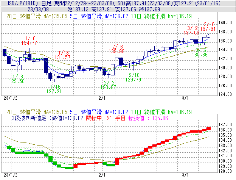Click the '137.00' lower chart axis label
The width and height of the screenshot is (236, 180).
[x=225, y=125]
